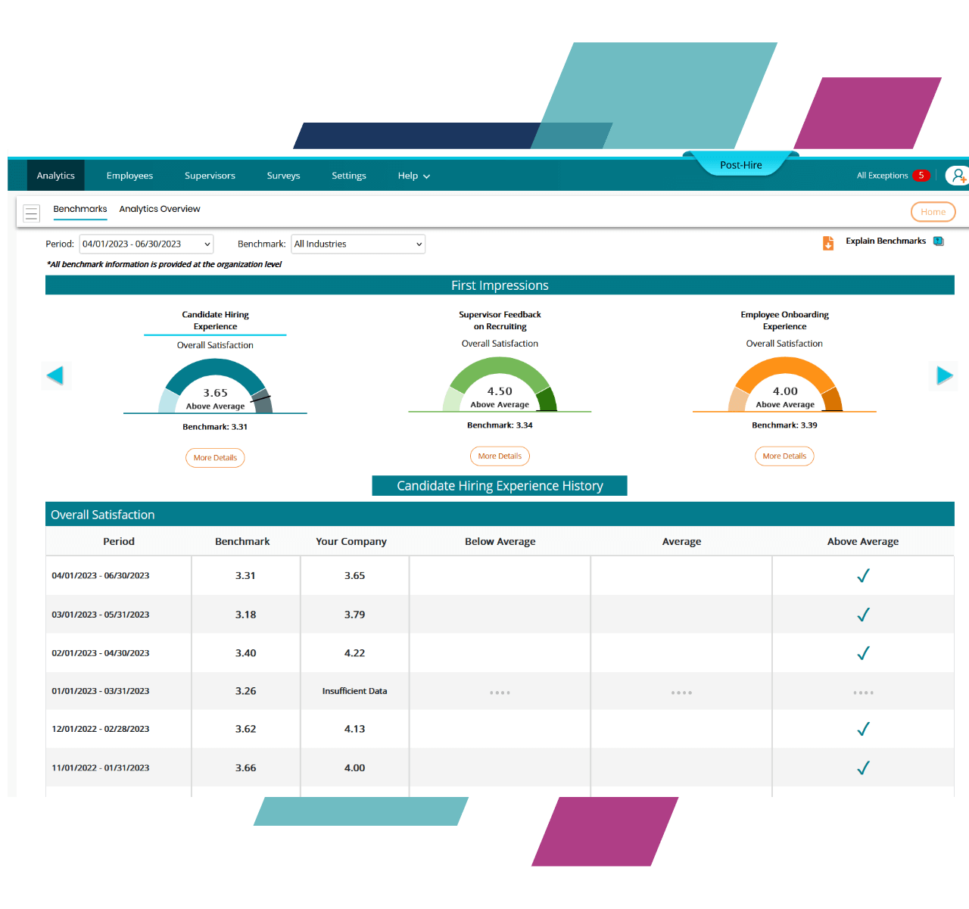Click the Explain Benchmarks book icon
969x909 pixels.
coord(939,241)
